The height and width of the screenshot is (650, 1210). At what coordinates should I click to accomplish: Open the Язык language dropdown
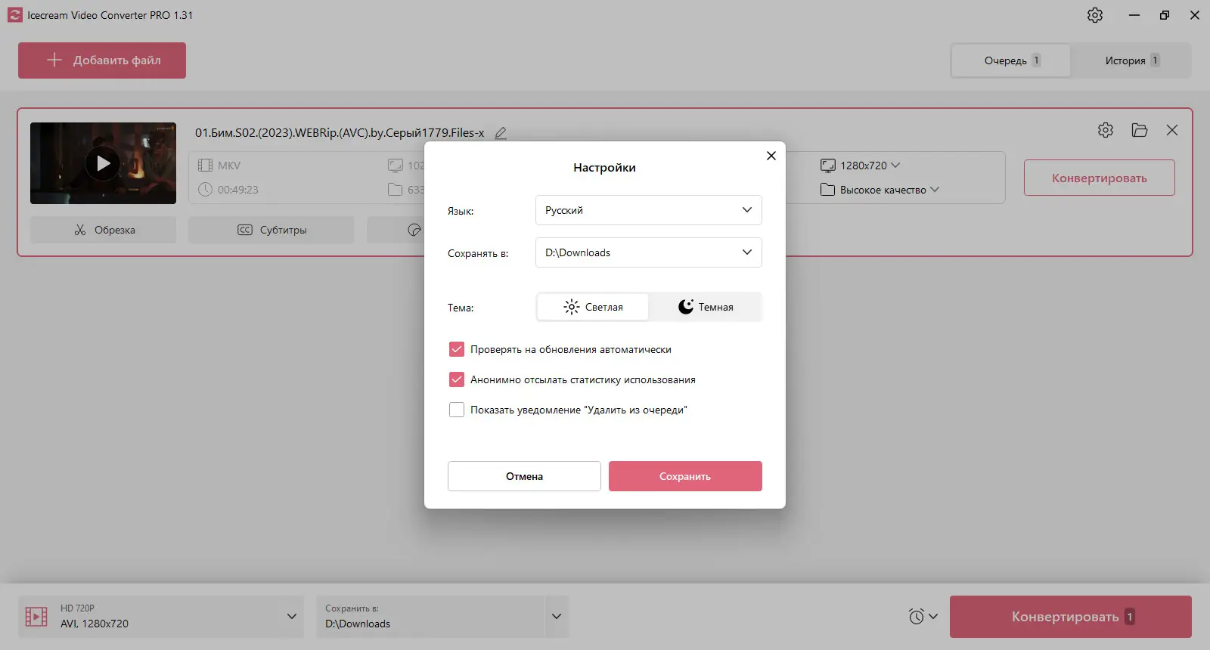(x=648, y=210)
